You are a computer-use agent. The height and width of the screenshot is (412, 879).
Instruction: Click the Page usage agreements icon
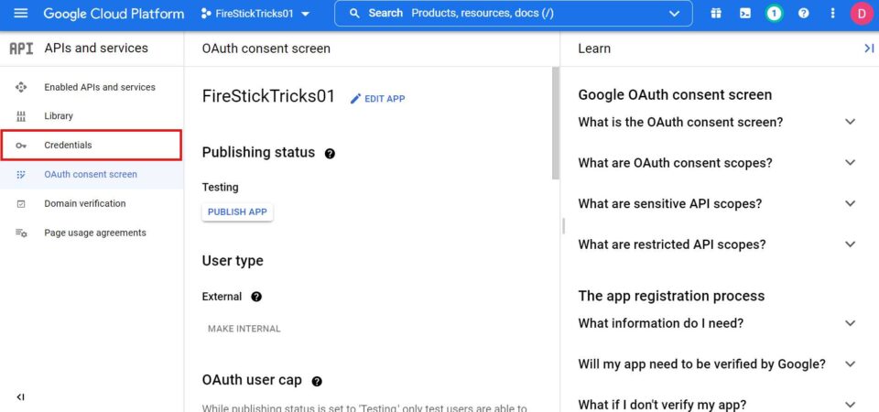point(21,233)
